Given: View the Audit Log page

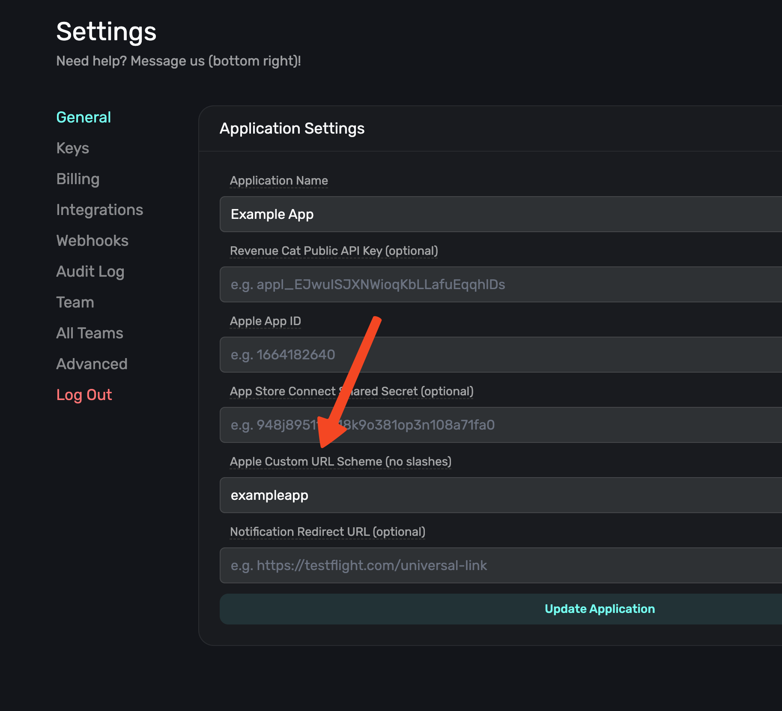Looking at the screenshot, I should point(90,272).
